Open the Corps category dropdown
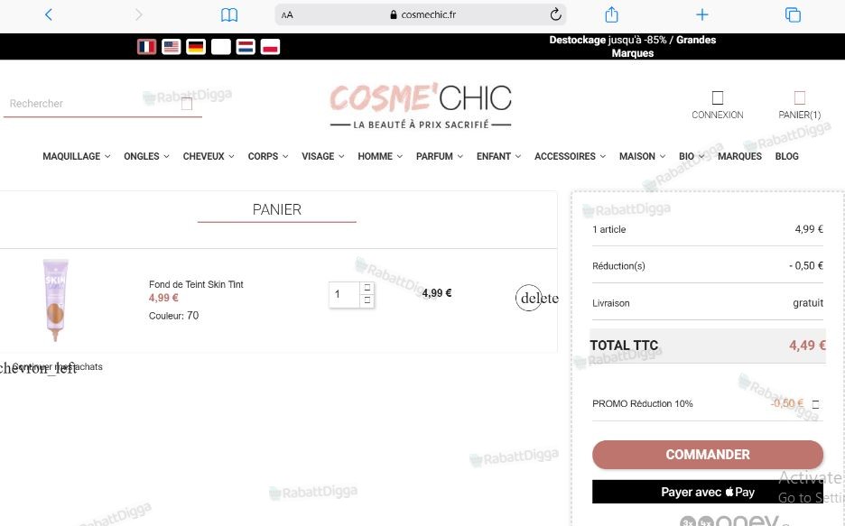Viewport: 845px width, 526px height. click(x=268, y=156)
